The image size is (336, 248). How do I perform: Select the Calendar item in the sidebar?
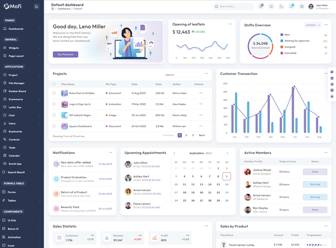(x=14, y=156)
